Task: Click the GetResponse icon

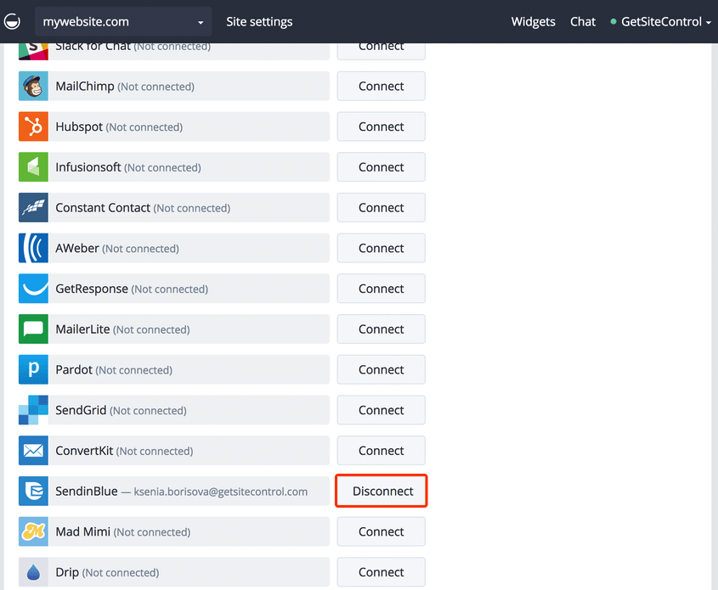Action: tap(33, 289)
